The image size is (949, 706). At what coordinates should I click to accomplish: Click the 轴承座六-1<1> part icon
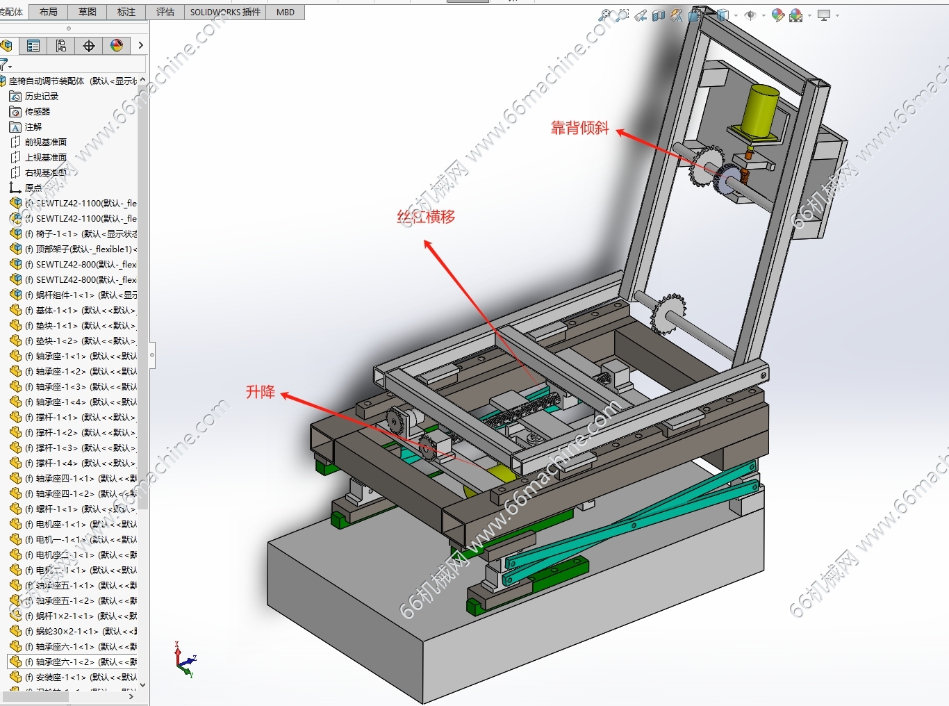[15, 646]
